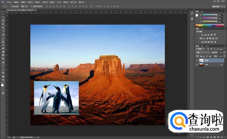This screenshot has height=139, width=227.
Task: Click the 图层 1 layer thumbnail
Action: pos(201,60)
